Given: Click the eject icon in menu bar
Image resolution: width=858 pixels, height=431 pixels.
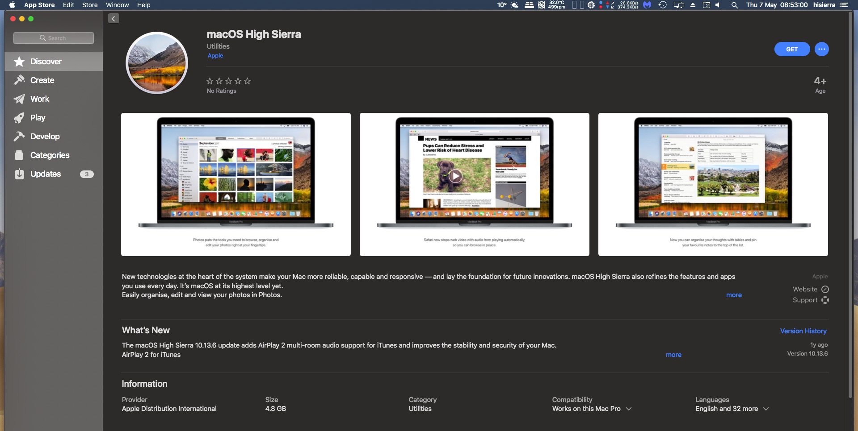Looking at the screenshot, I should [x=693, y=5].
